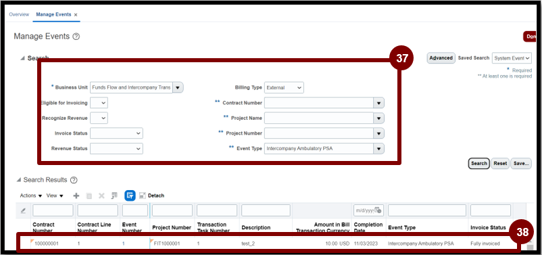Viewport: 542px width, 255px height.
Task: Select the Manage Events tab
Action: [53, 14]
